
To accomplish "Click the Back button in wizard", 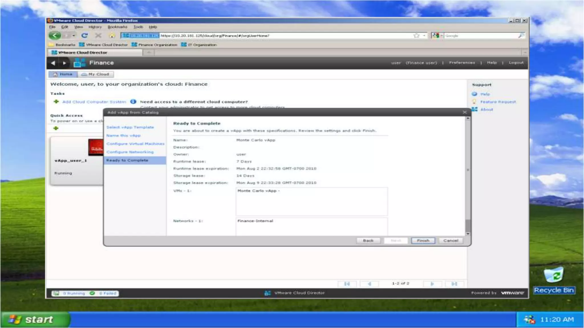I will coord(368,241).
